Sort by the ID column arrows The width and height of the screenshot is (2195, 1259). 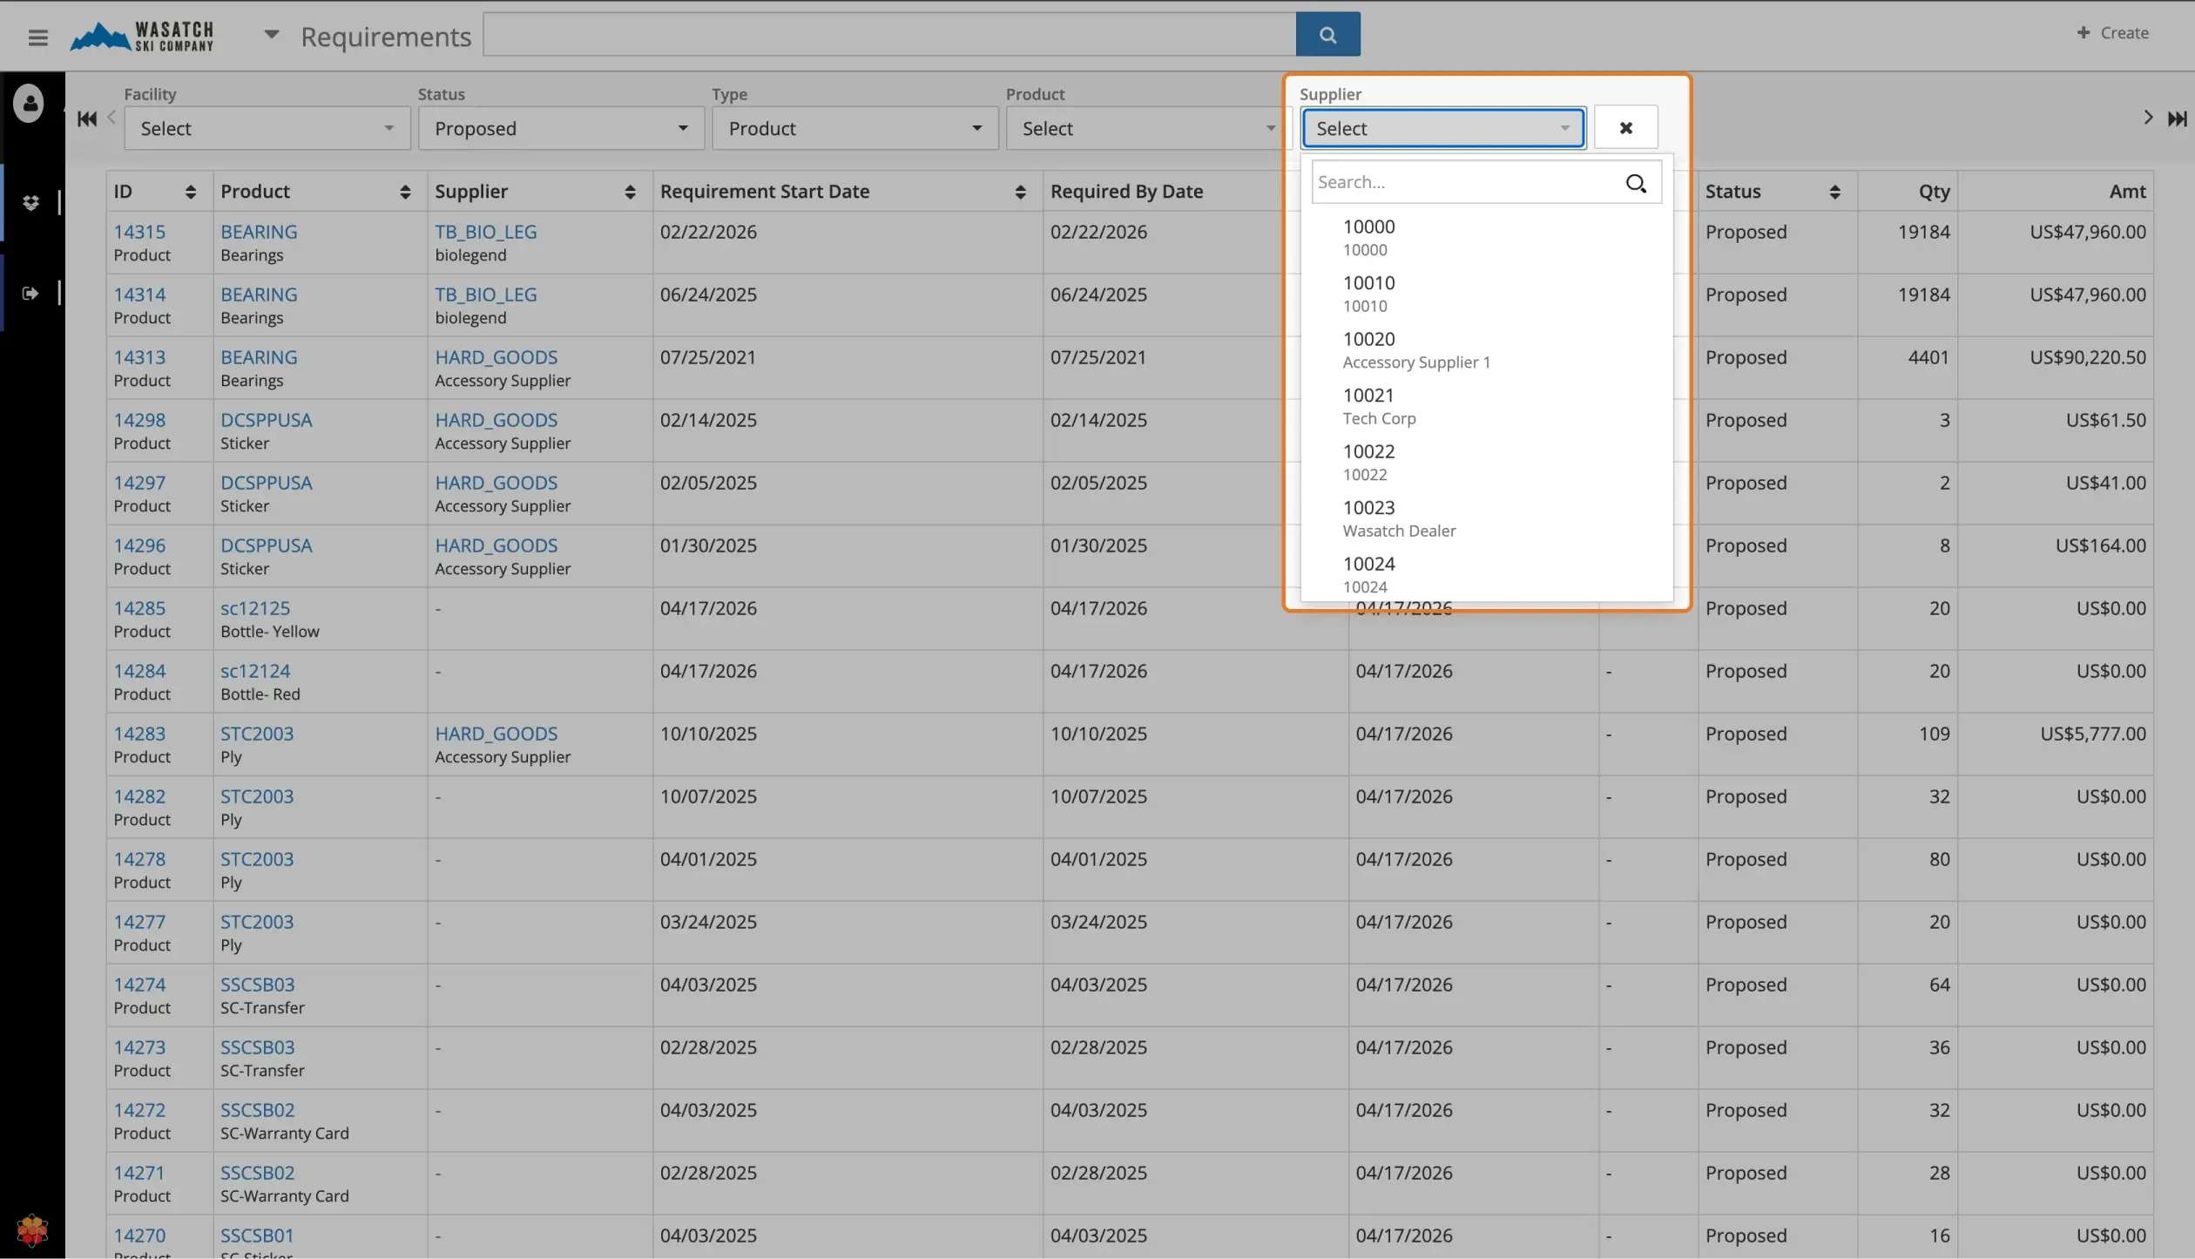click(191, 192)
